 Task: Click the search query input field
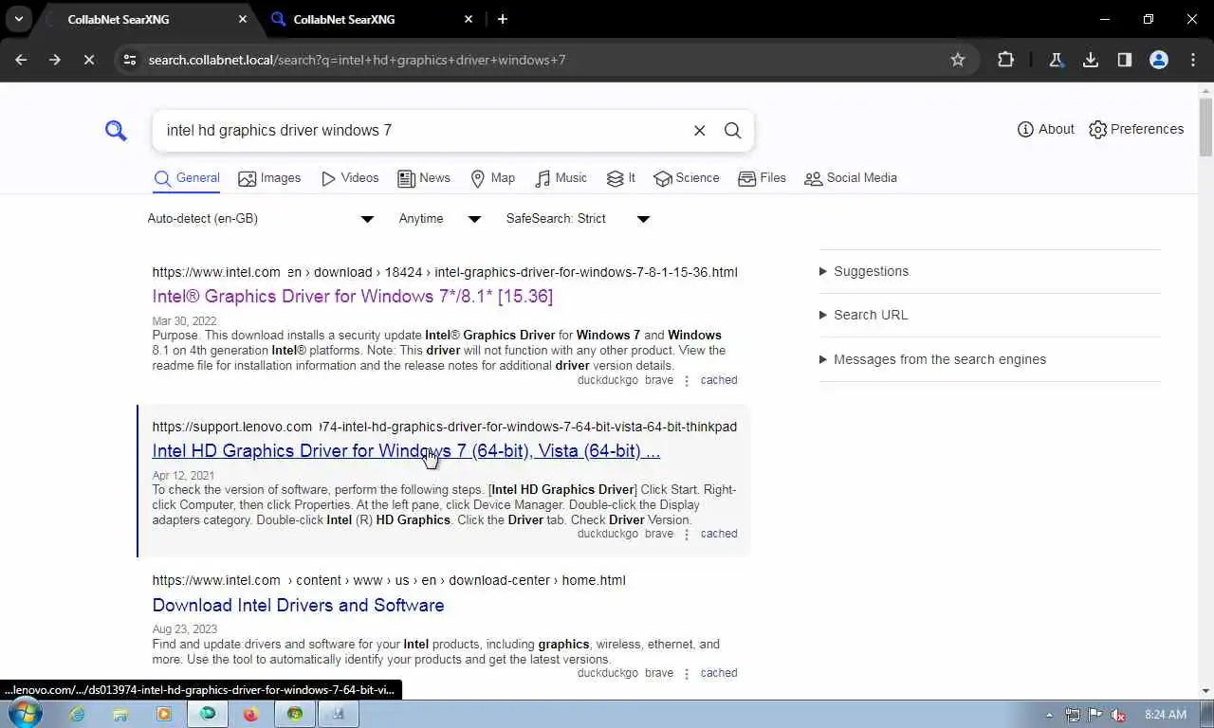[422, 131]
